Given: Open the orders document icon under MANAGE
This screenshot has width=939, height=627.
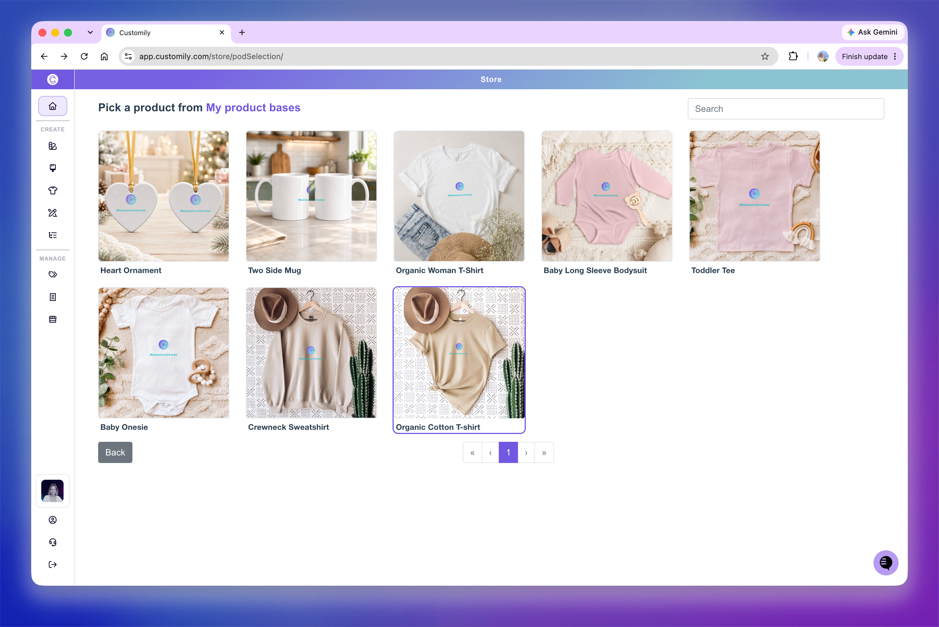Looking at the screenshot, I should point(53,297).
